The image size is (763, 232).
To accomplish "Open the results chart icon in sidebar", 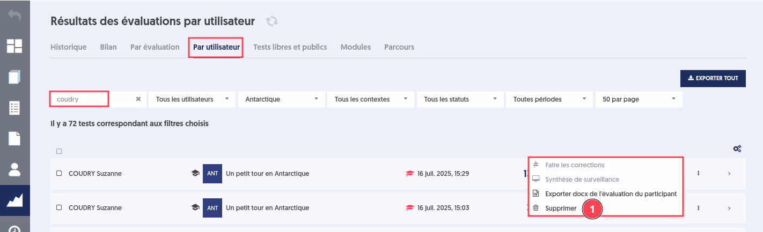I will tap(14, 200).
